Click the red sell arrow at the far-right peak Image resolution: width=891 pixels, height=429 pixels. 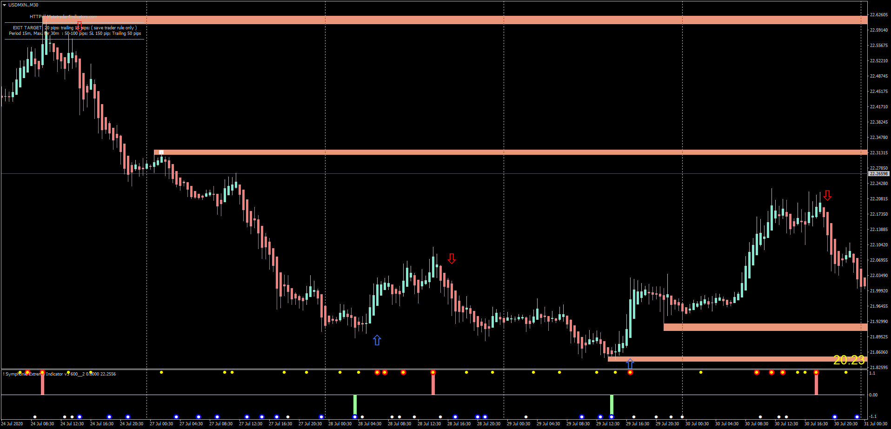tap(827, 196)
